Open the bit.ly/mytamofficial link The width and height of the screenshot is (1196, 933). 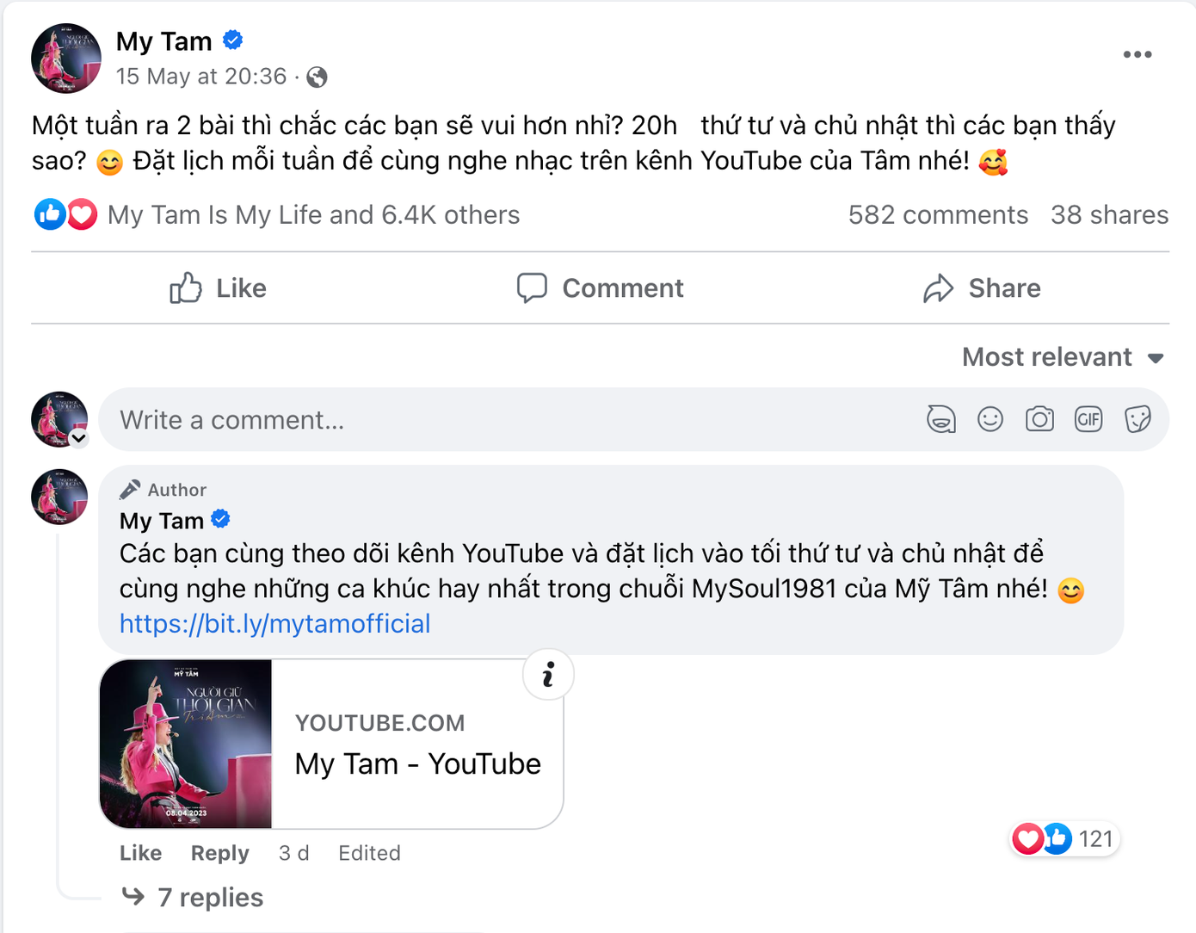pyautogui.click(x=274, y=623)
